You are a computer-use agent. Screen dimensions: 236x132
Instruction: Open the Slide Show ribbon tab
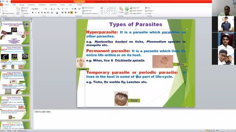pos(53,5)
